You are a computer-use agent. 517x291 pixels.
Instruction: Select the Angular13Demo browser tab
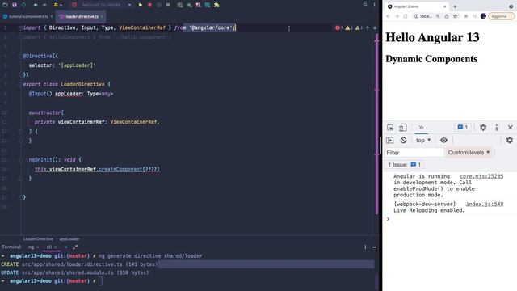(417, 6)
